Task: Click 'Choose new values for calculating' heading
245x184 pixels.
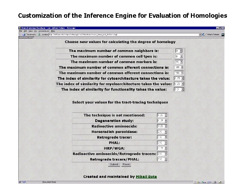Action: [x=120, y=42]
